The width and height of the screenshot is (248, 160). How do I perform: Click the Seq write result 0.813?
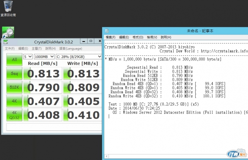[82, 73]
